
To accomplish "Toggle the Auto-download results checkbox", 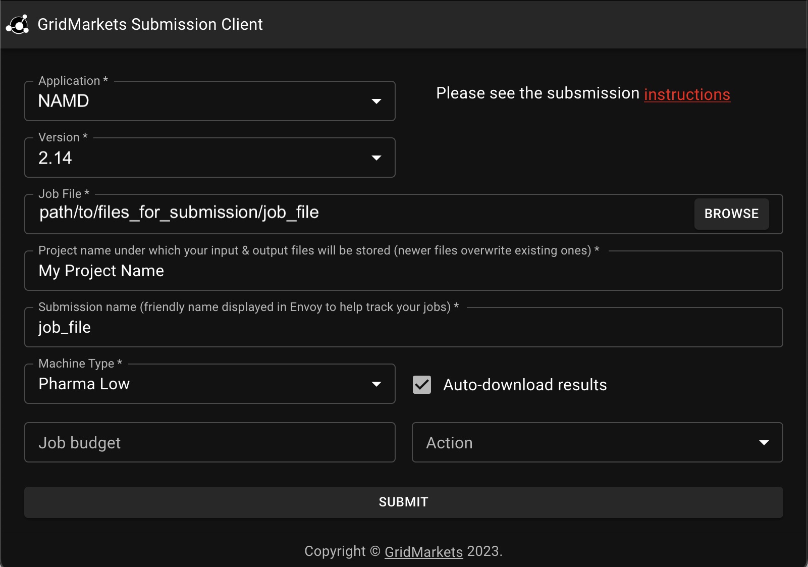I will (422, 385).
